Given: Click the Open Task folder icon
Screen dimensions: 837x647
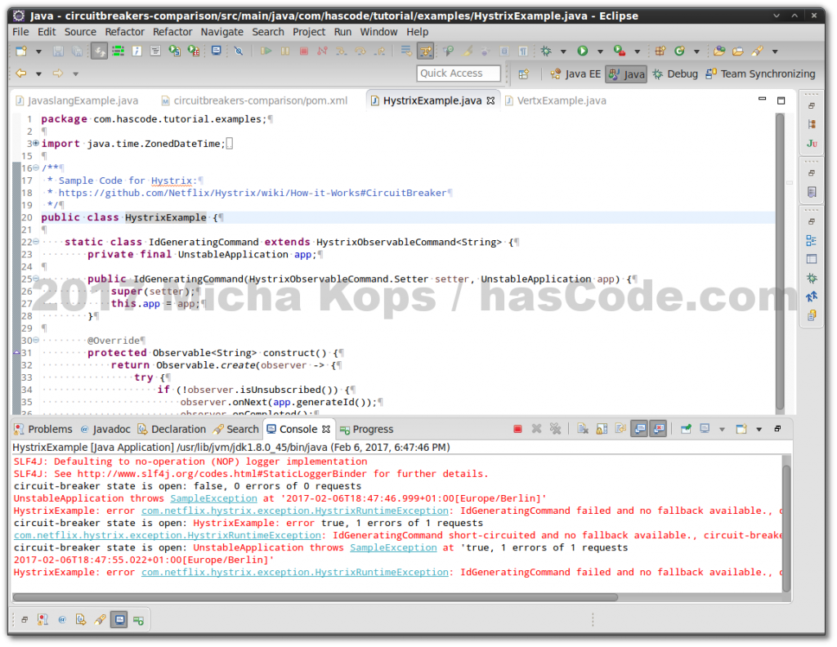Looking at the screenshot, I should [738, 51].
